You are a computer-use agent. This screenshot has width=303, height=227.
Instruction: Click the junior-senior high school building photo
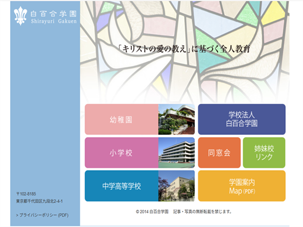pyautogui.click(x=176, y=186)
